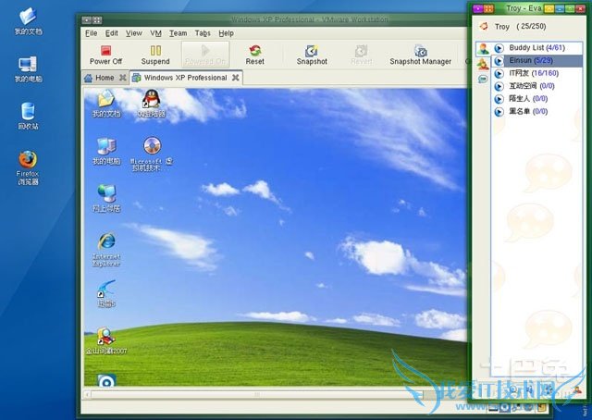Open the chat messages side tab in Eva
The height and width of the screenshot is (420, 592).
[482, 80]
